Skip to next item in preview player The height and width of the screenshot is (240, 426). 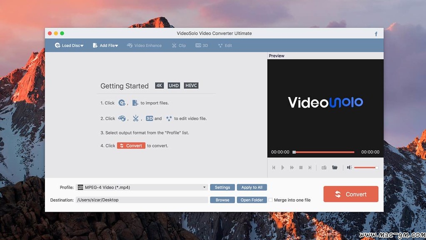click(x=310, y=167)
